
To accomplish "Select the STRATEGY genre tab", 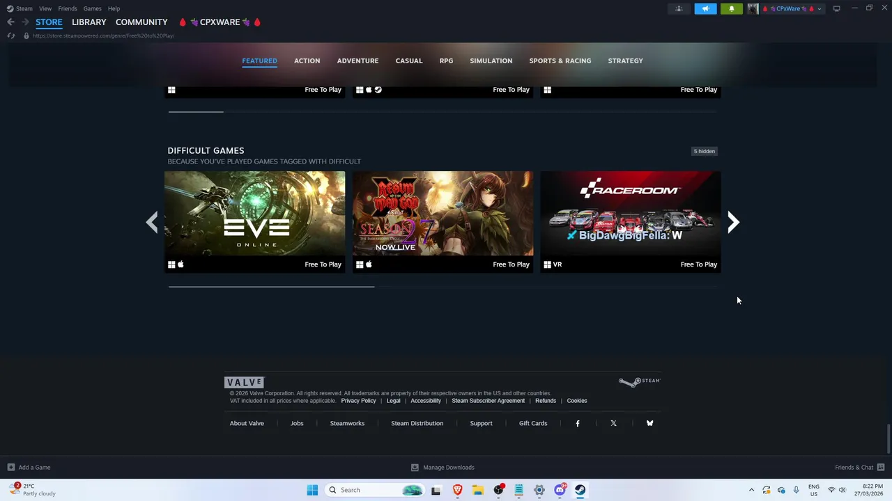I will click(626, 61).
